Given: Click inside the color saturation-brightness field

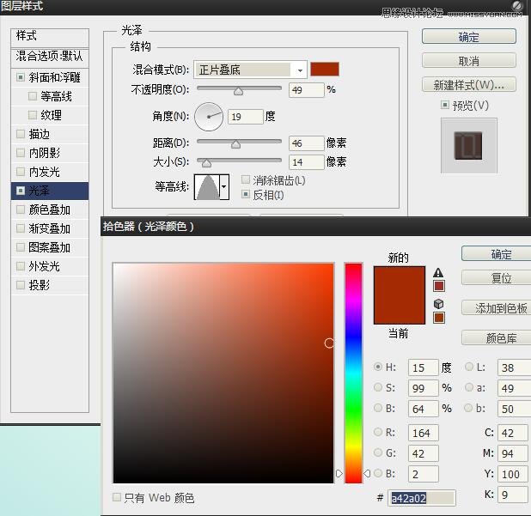Looking at the screenshot, I should coord(223,373).
